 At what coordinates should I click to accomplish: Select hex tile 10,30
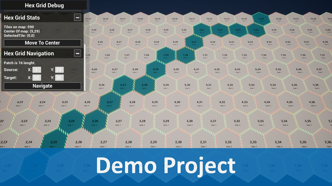(x=175, y=19)
